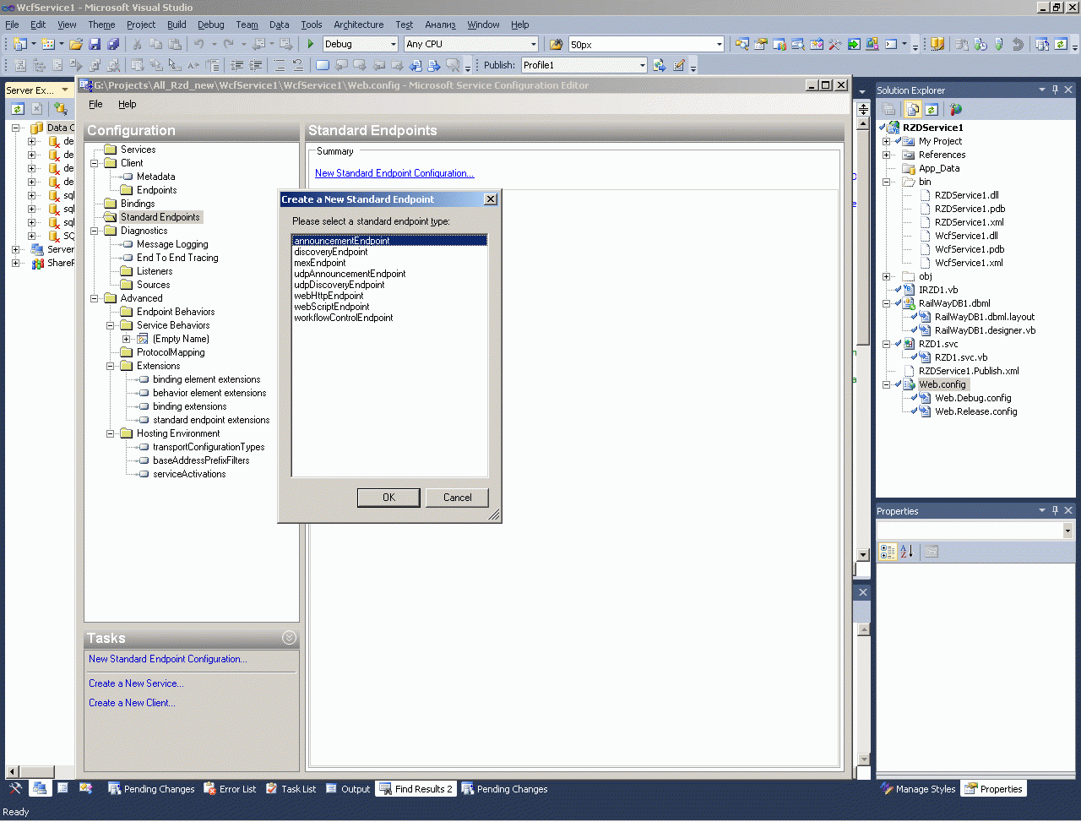The image size is (1081, 822).
Task: Click the Paste toolbar icon
Action: 175,44
